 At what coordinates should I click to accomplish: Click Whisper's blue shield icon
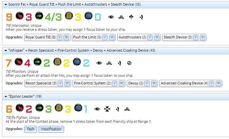[x=77, y=62]
